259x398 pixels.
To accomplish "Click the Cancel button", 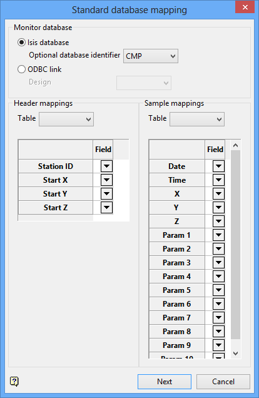I will (x=223, y=382).
